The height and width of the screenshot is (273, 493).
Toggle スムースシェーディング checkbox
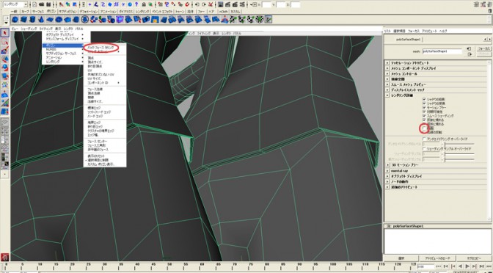pos(424,116)
